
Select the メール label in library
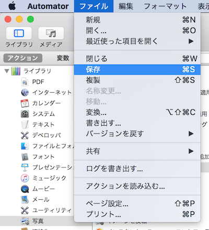point(41,200)
